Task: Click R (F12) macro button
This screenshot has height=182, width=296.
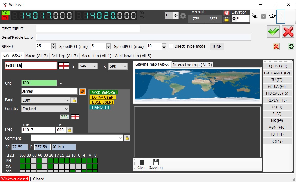Action: point(277,141)
